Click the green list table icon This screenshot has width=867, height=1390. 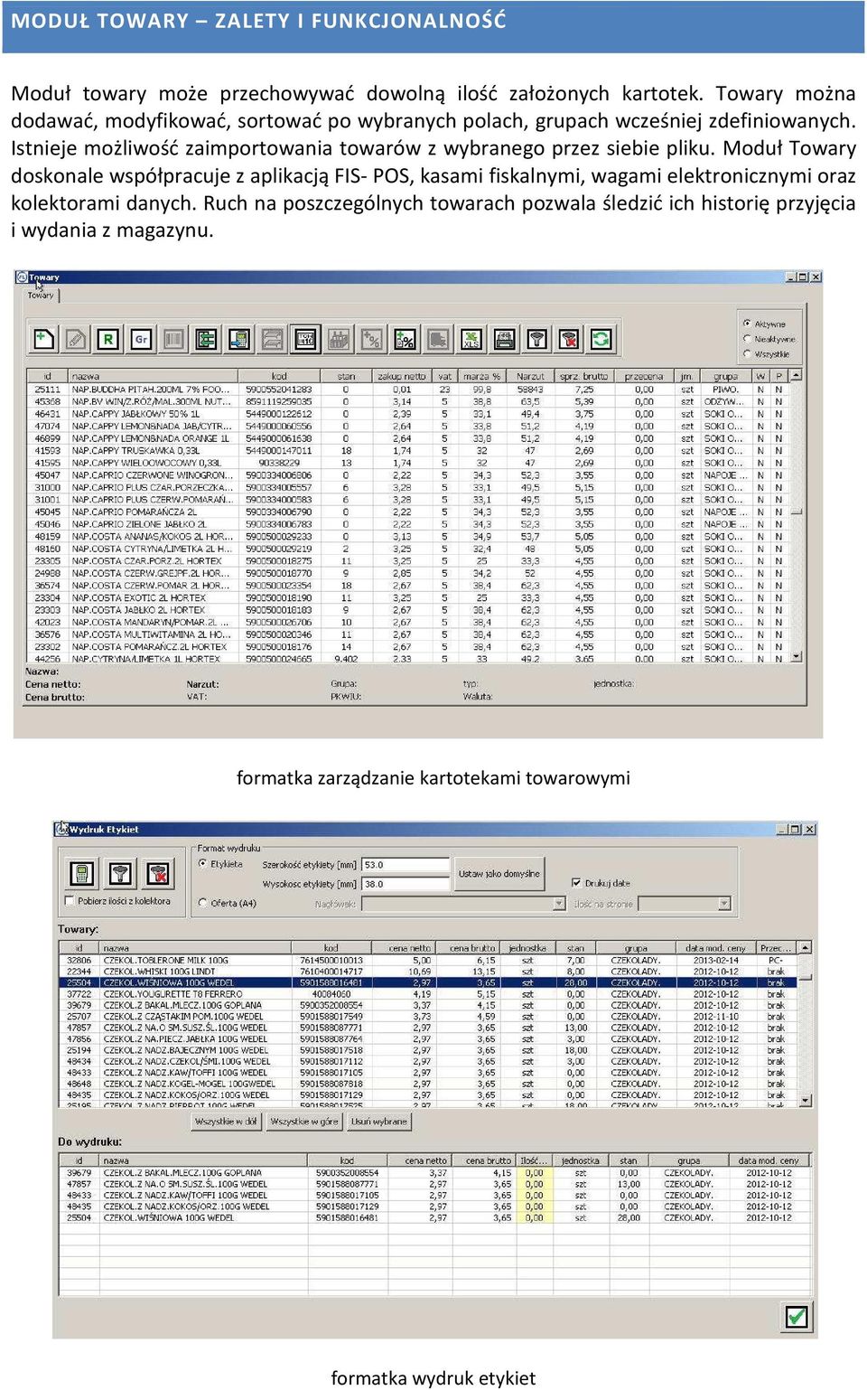coord(207,340)
